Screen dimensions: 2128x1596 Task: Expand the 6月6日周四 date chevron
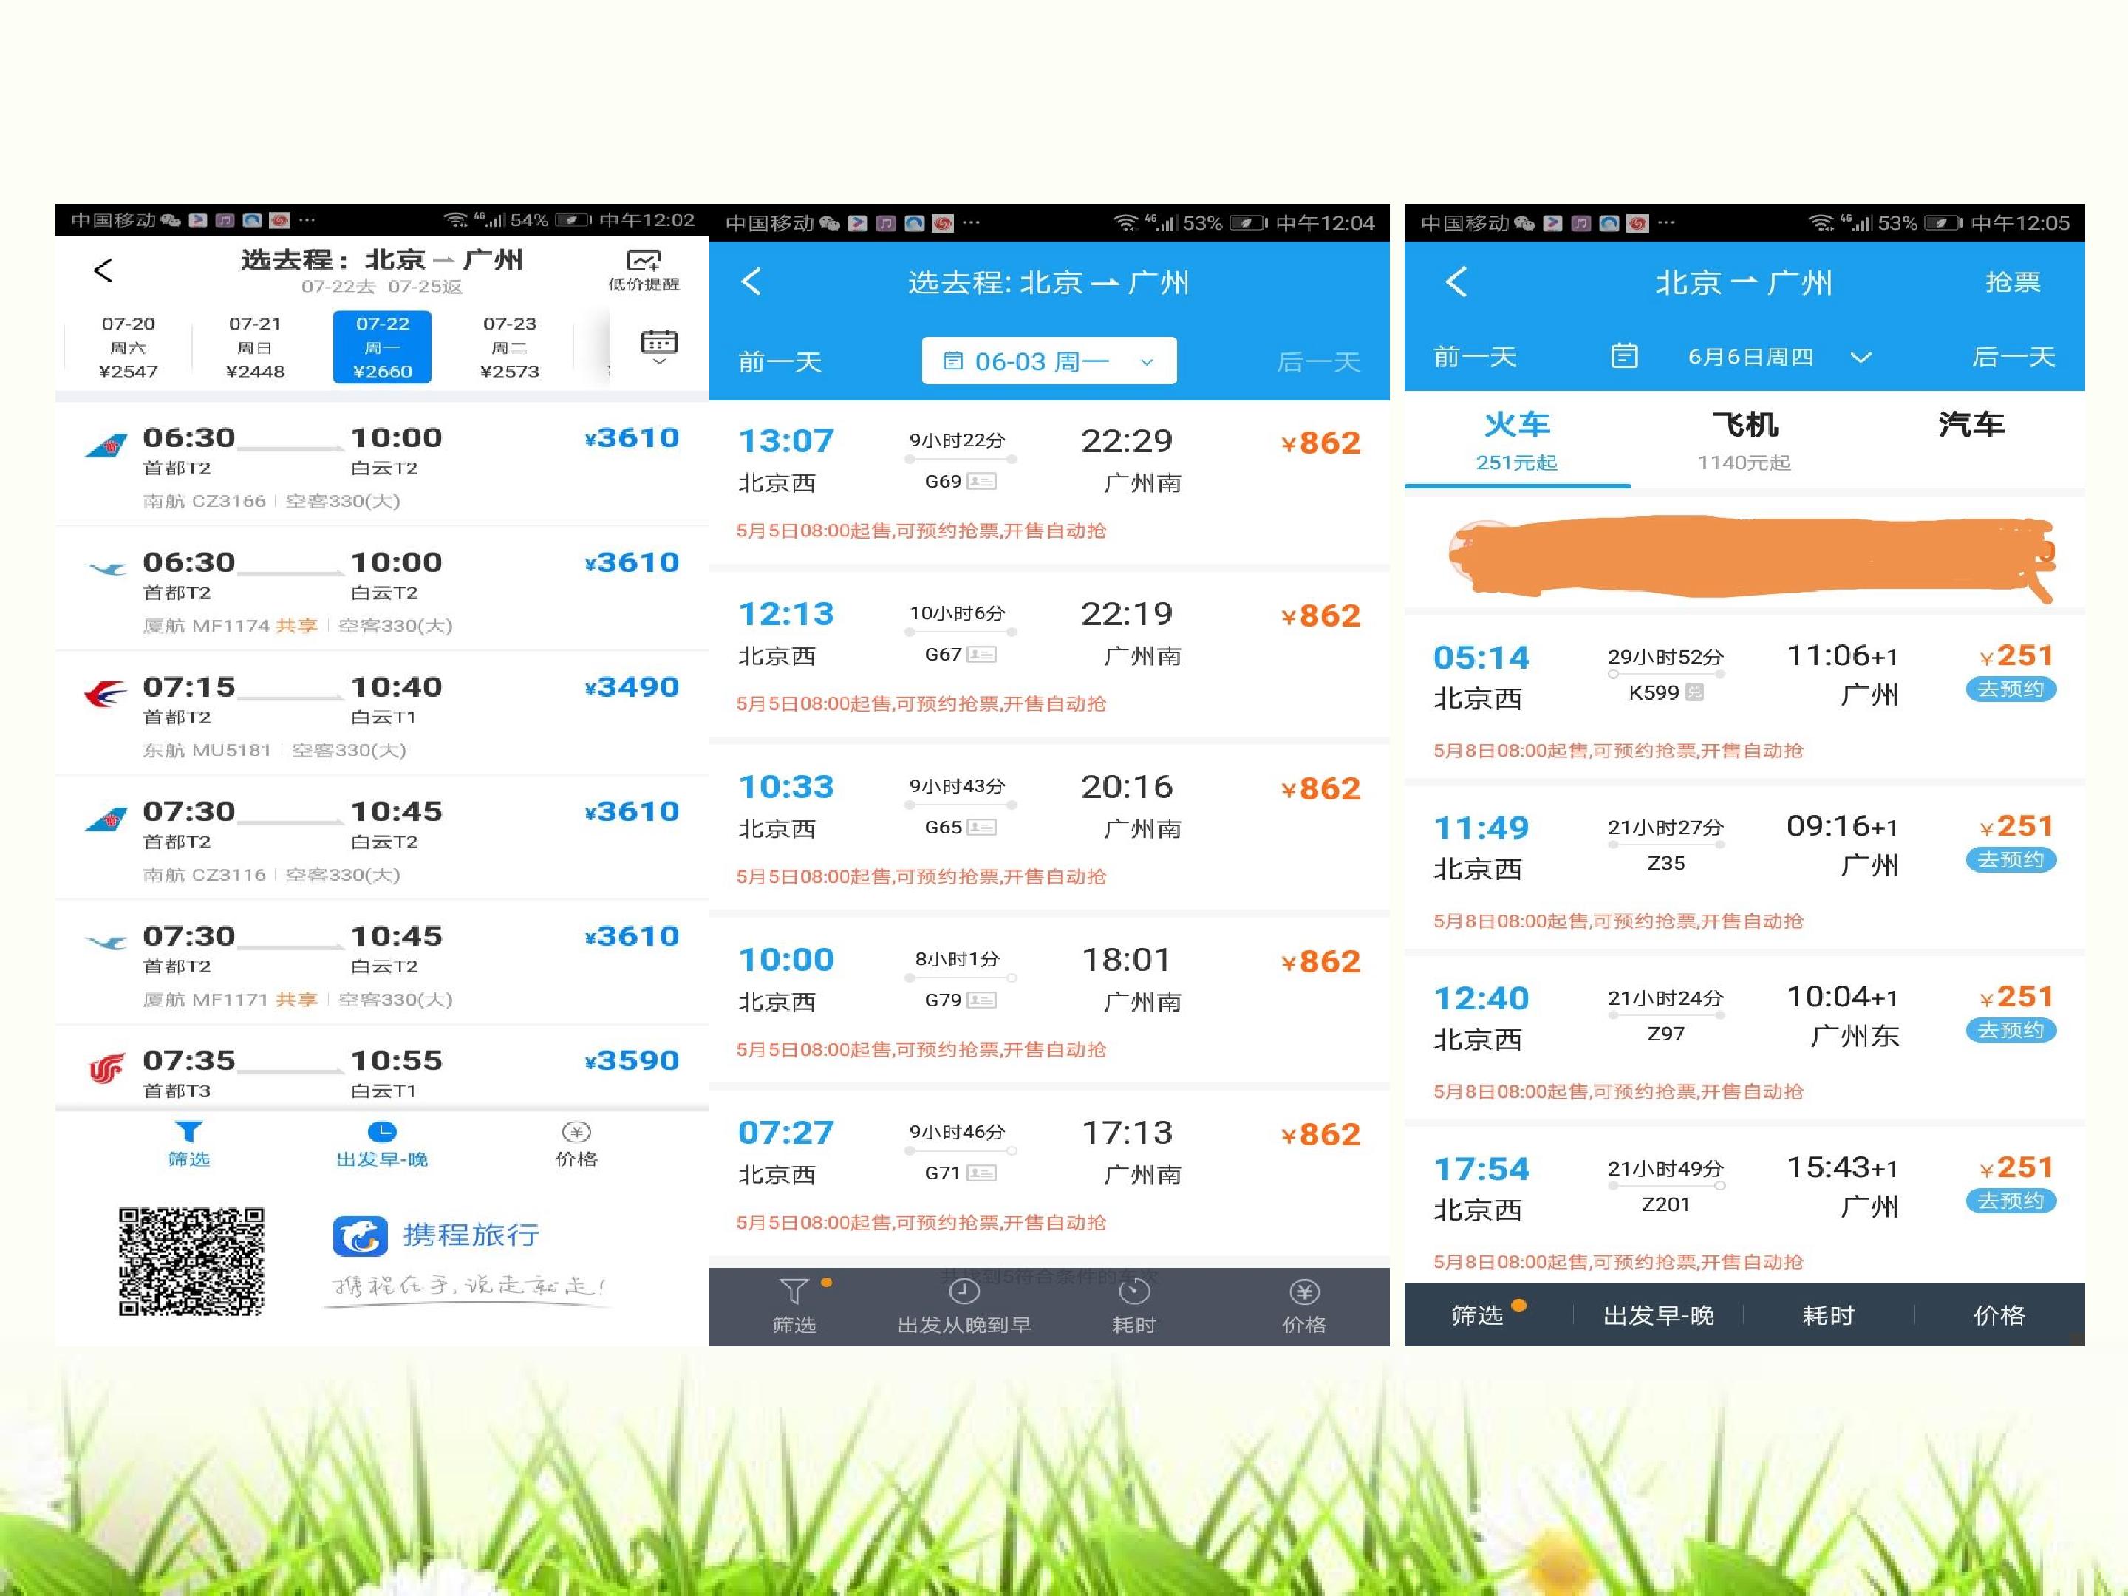(1861, 358)
